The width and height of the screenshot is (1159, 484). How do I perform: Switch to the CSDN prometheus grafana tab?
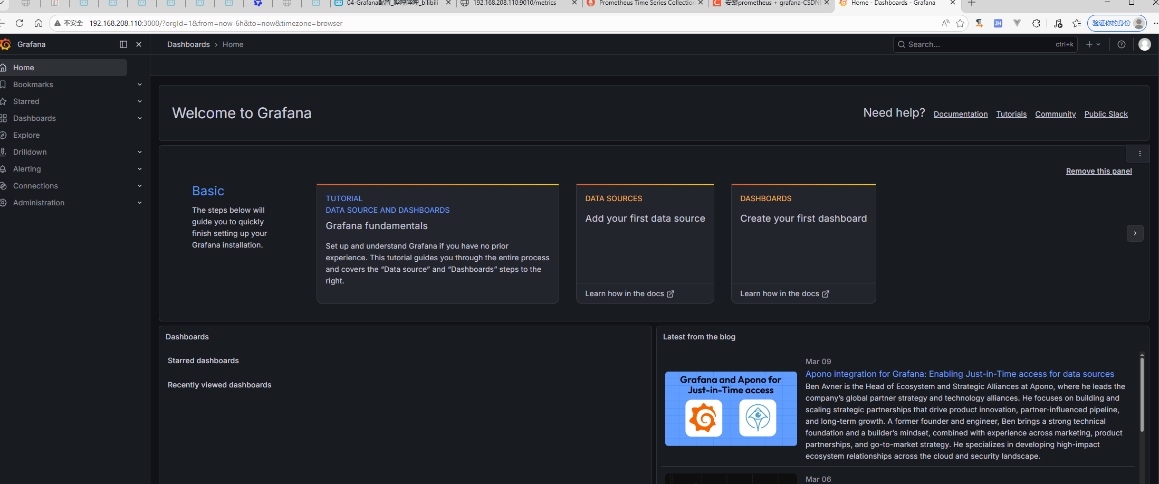tap(772, 3)
